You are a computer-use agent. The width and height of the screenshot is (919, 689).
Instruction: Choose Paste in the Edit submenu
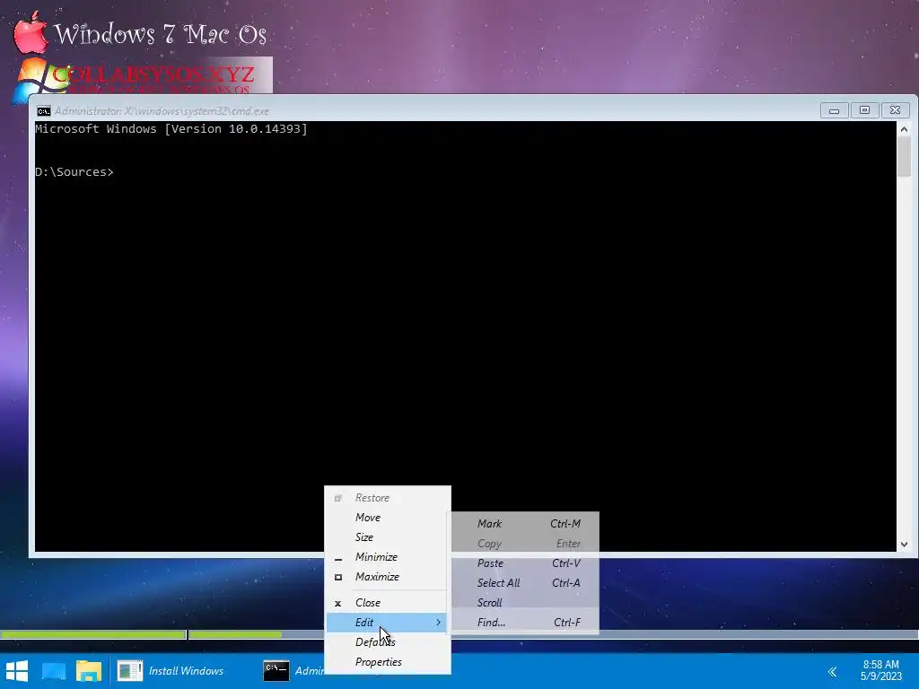(x=524, y=563)
